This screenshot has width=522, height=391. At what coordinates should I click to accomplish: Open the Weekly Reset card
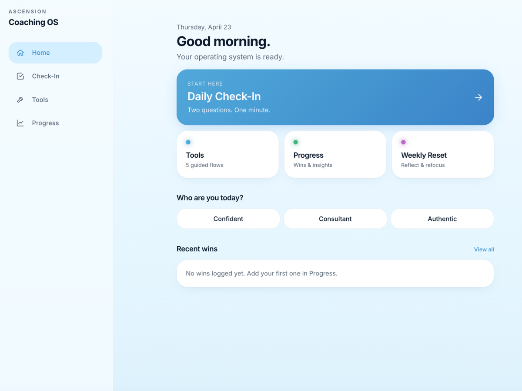click(442, 154)
